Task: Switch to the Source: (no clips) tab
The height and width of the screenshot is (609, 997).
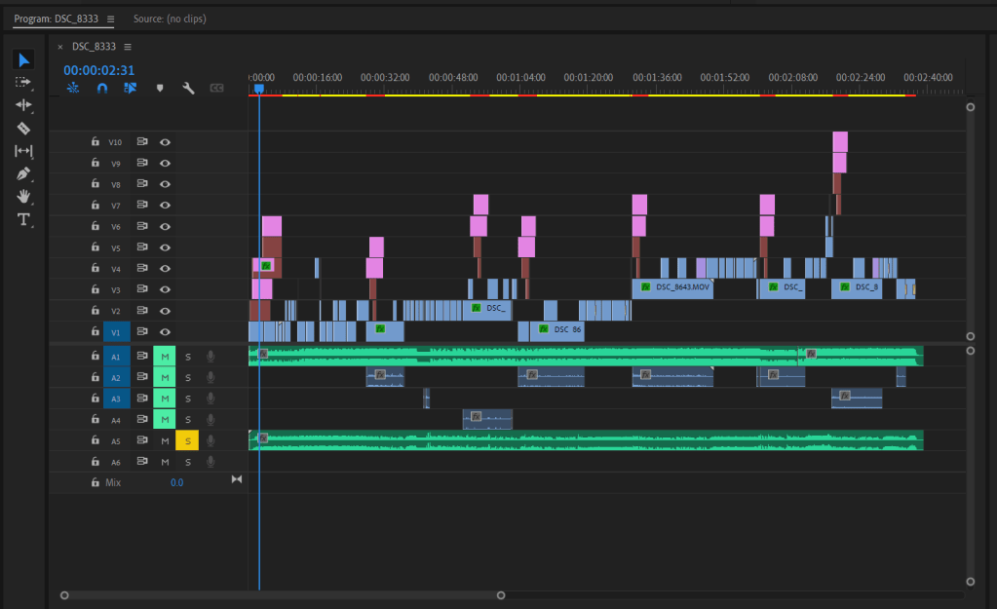Action: click(x=170, y=19)
